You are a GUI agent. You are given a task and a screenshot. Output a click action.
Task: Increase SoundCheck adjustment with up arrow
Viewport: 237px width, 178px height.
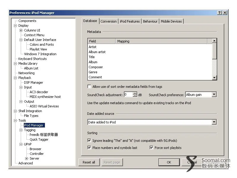(135, 93)
